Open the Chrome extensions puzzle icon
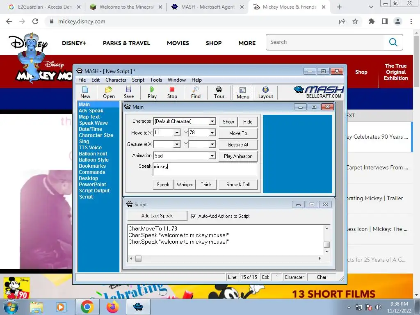Viewport: 420px width, 315px height. 371,21
